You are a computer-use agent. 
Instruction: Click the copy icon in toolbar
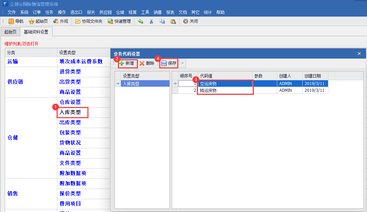162,21
